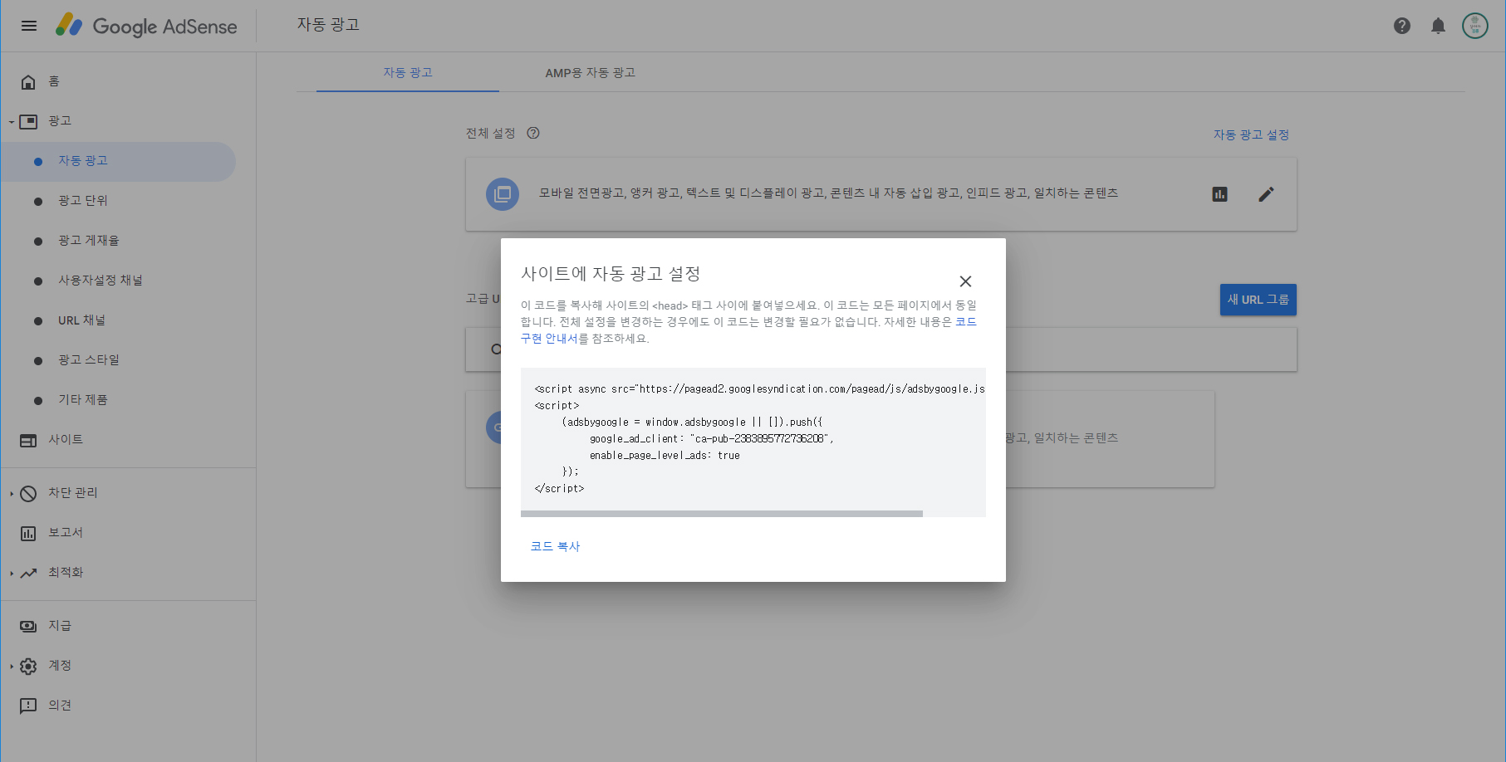Expand the 최적화 section arrow
Screen dimensions: 1506x762
tap(12, 574)
